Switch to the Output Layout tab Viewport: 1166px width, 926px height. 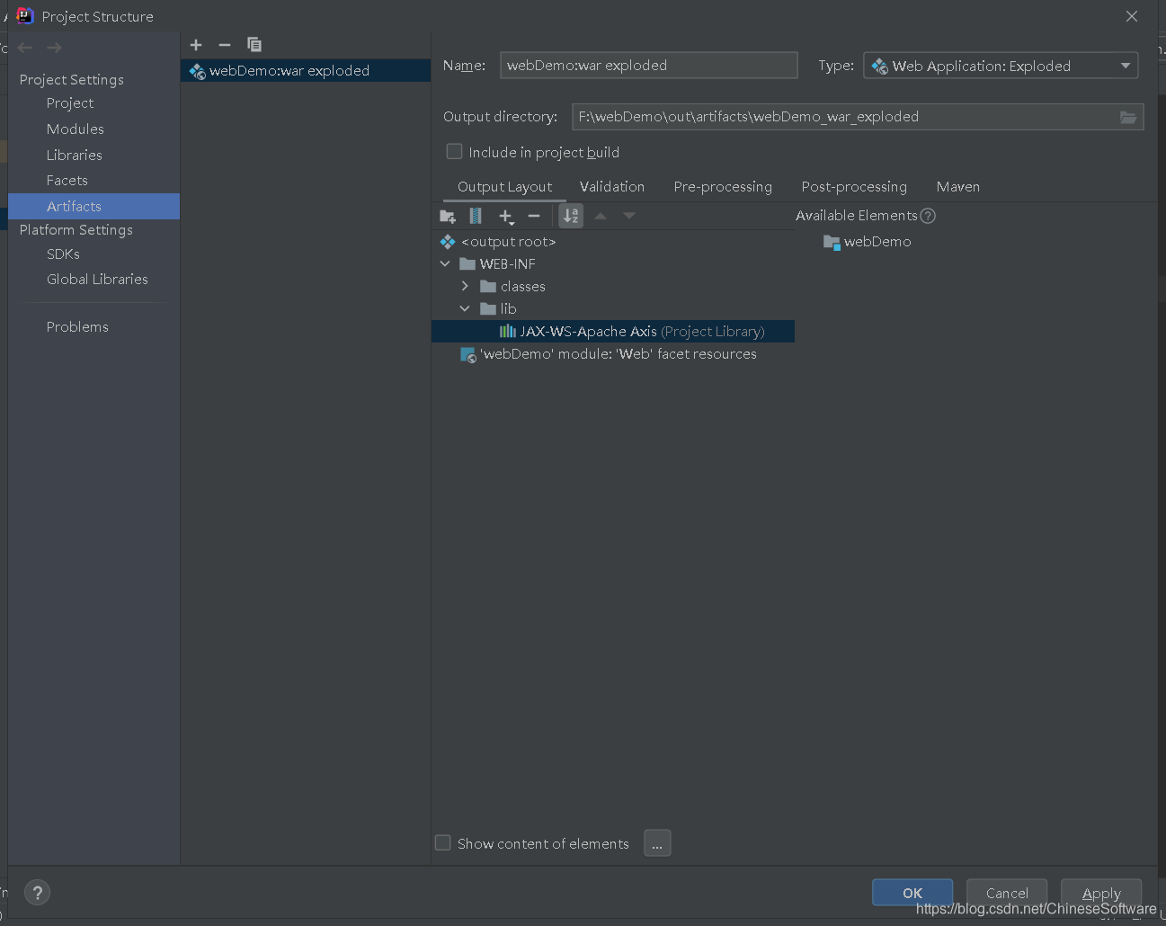tap(504, 187)
